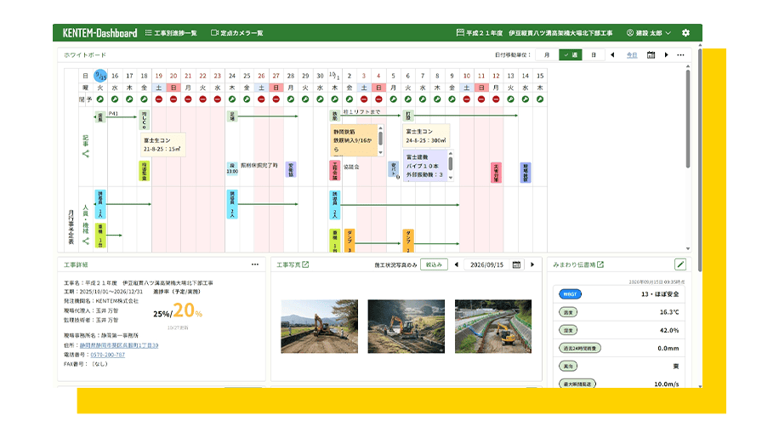Click the 25%/20% progress rate figure

178,311
